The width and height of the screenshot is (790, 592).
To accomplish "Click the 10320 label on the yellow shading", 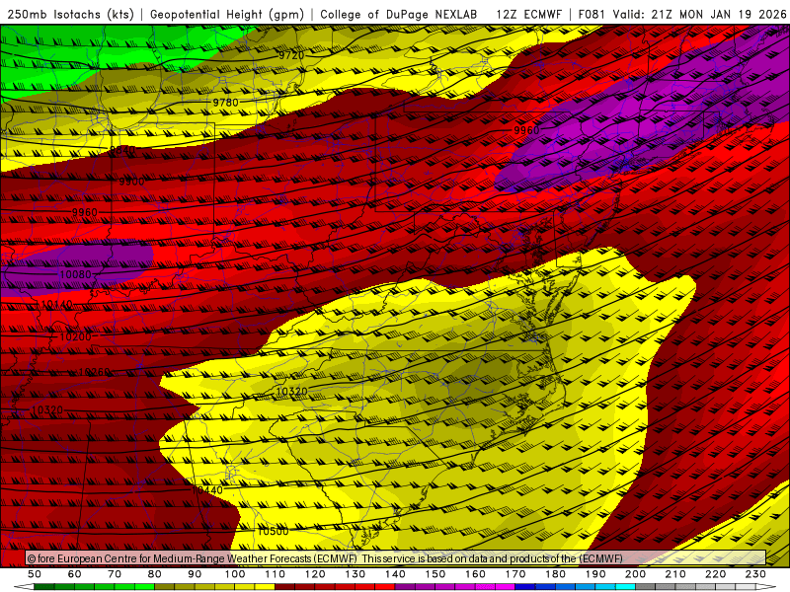I will (291, 391).
